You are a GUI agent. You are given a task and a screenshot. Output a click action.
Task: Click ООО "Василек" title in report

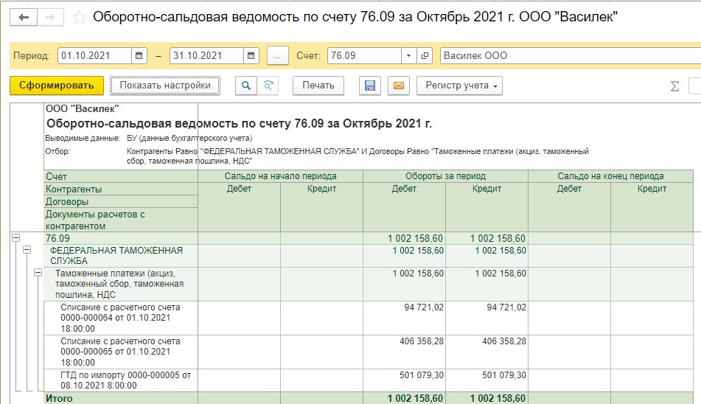click(x=83, y=108)
